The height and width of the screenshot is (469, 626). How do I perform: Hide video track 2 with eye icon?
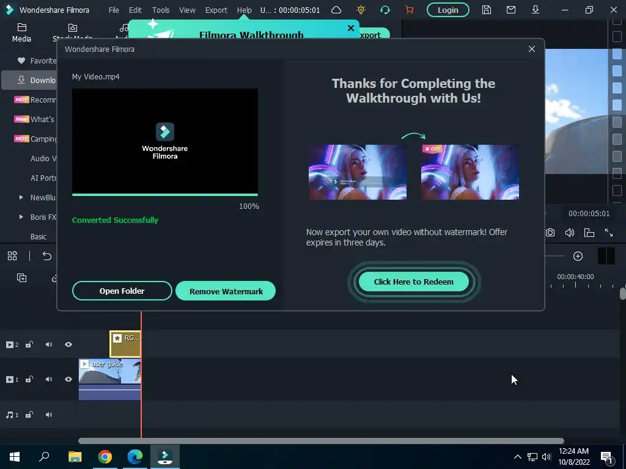(x=68, y=344)
